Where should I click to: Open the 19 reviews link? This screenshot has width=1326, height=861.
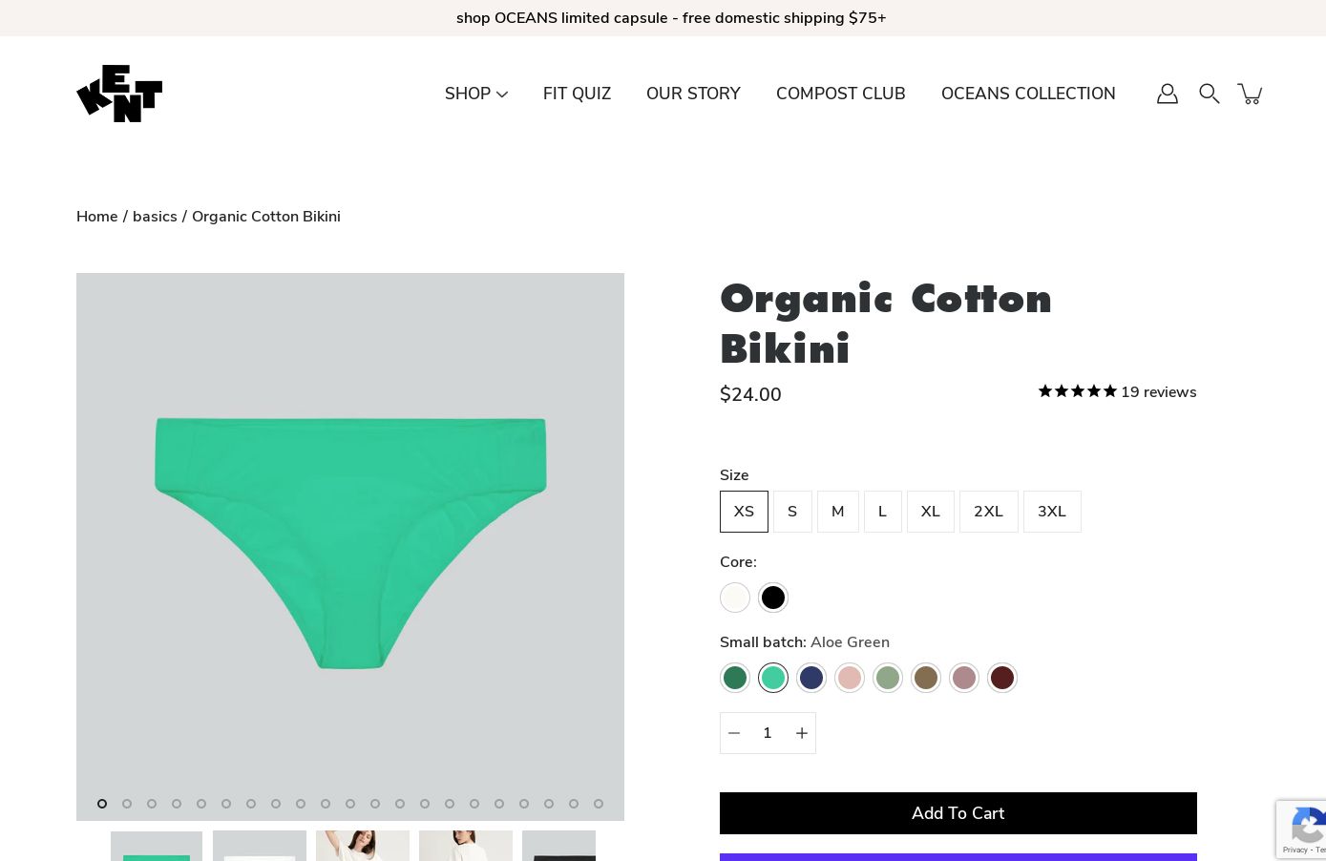coord(1158,392)
